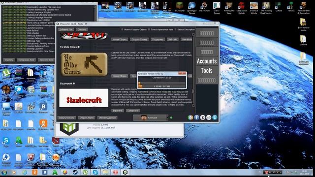Screen dimensions: 315x177
Task: Select T Launcher desktop icon
Action: click(x=179, y=7)
